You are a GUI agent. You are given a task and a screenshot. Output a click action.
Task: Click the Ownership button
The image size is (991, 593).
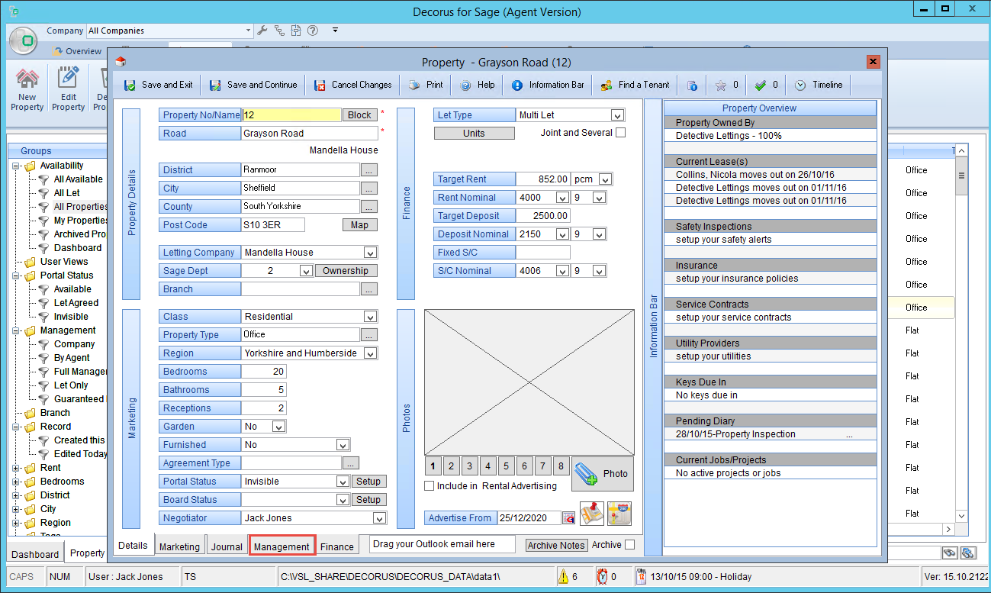[346, 271]
